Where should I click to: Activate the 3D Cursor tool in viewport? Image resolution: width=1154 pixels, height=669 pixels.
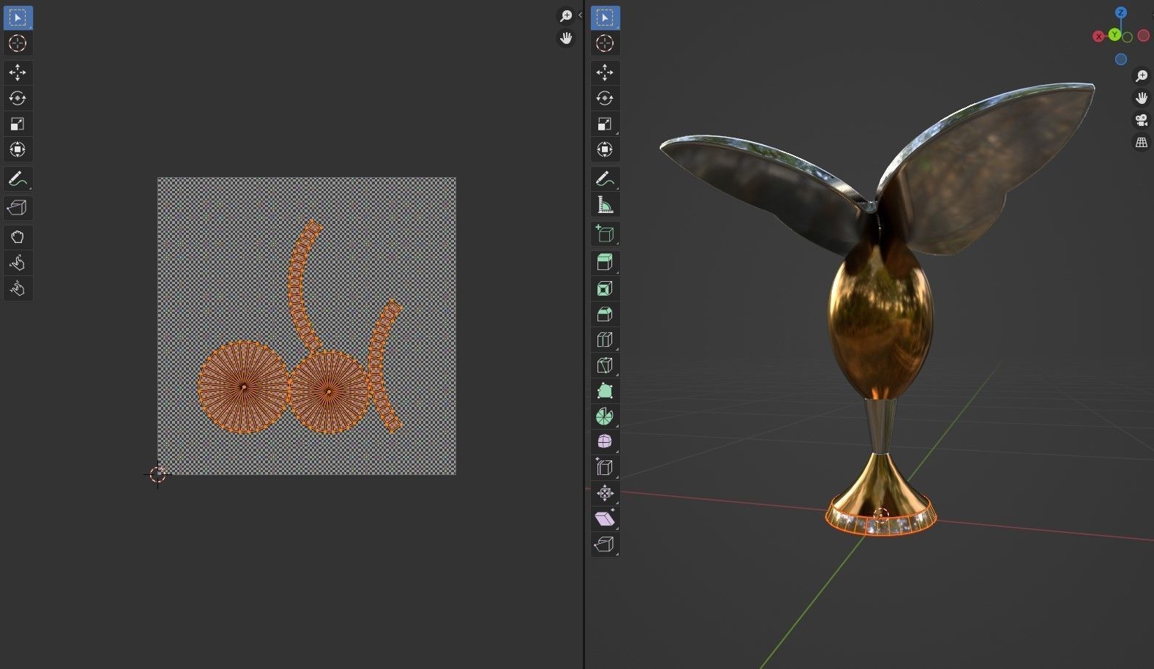click(605, 43)
